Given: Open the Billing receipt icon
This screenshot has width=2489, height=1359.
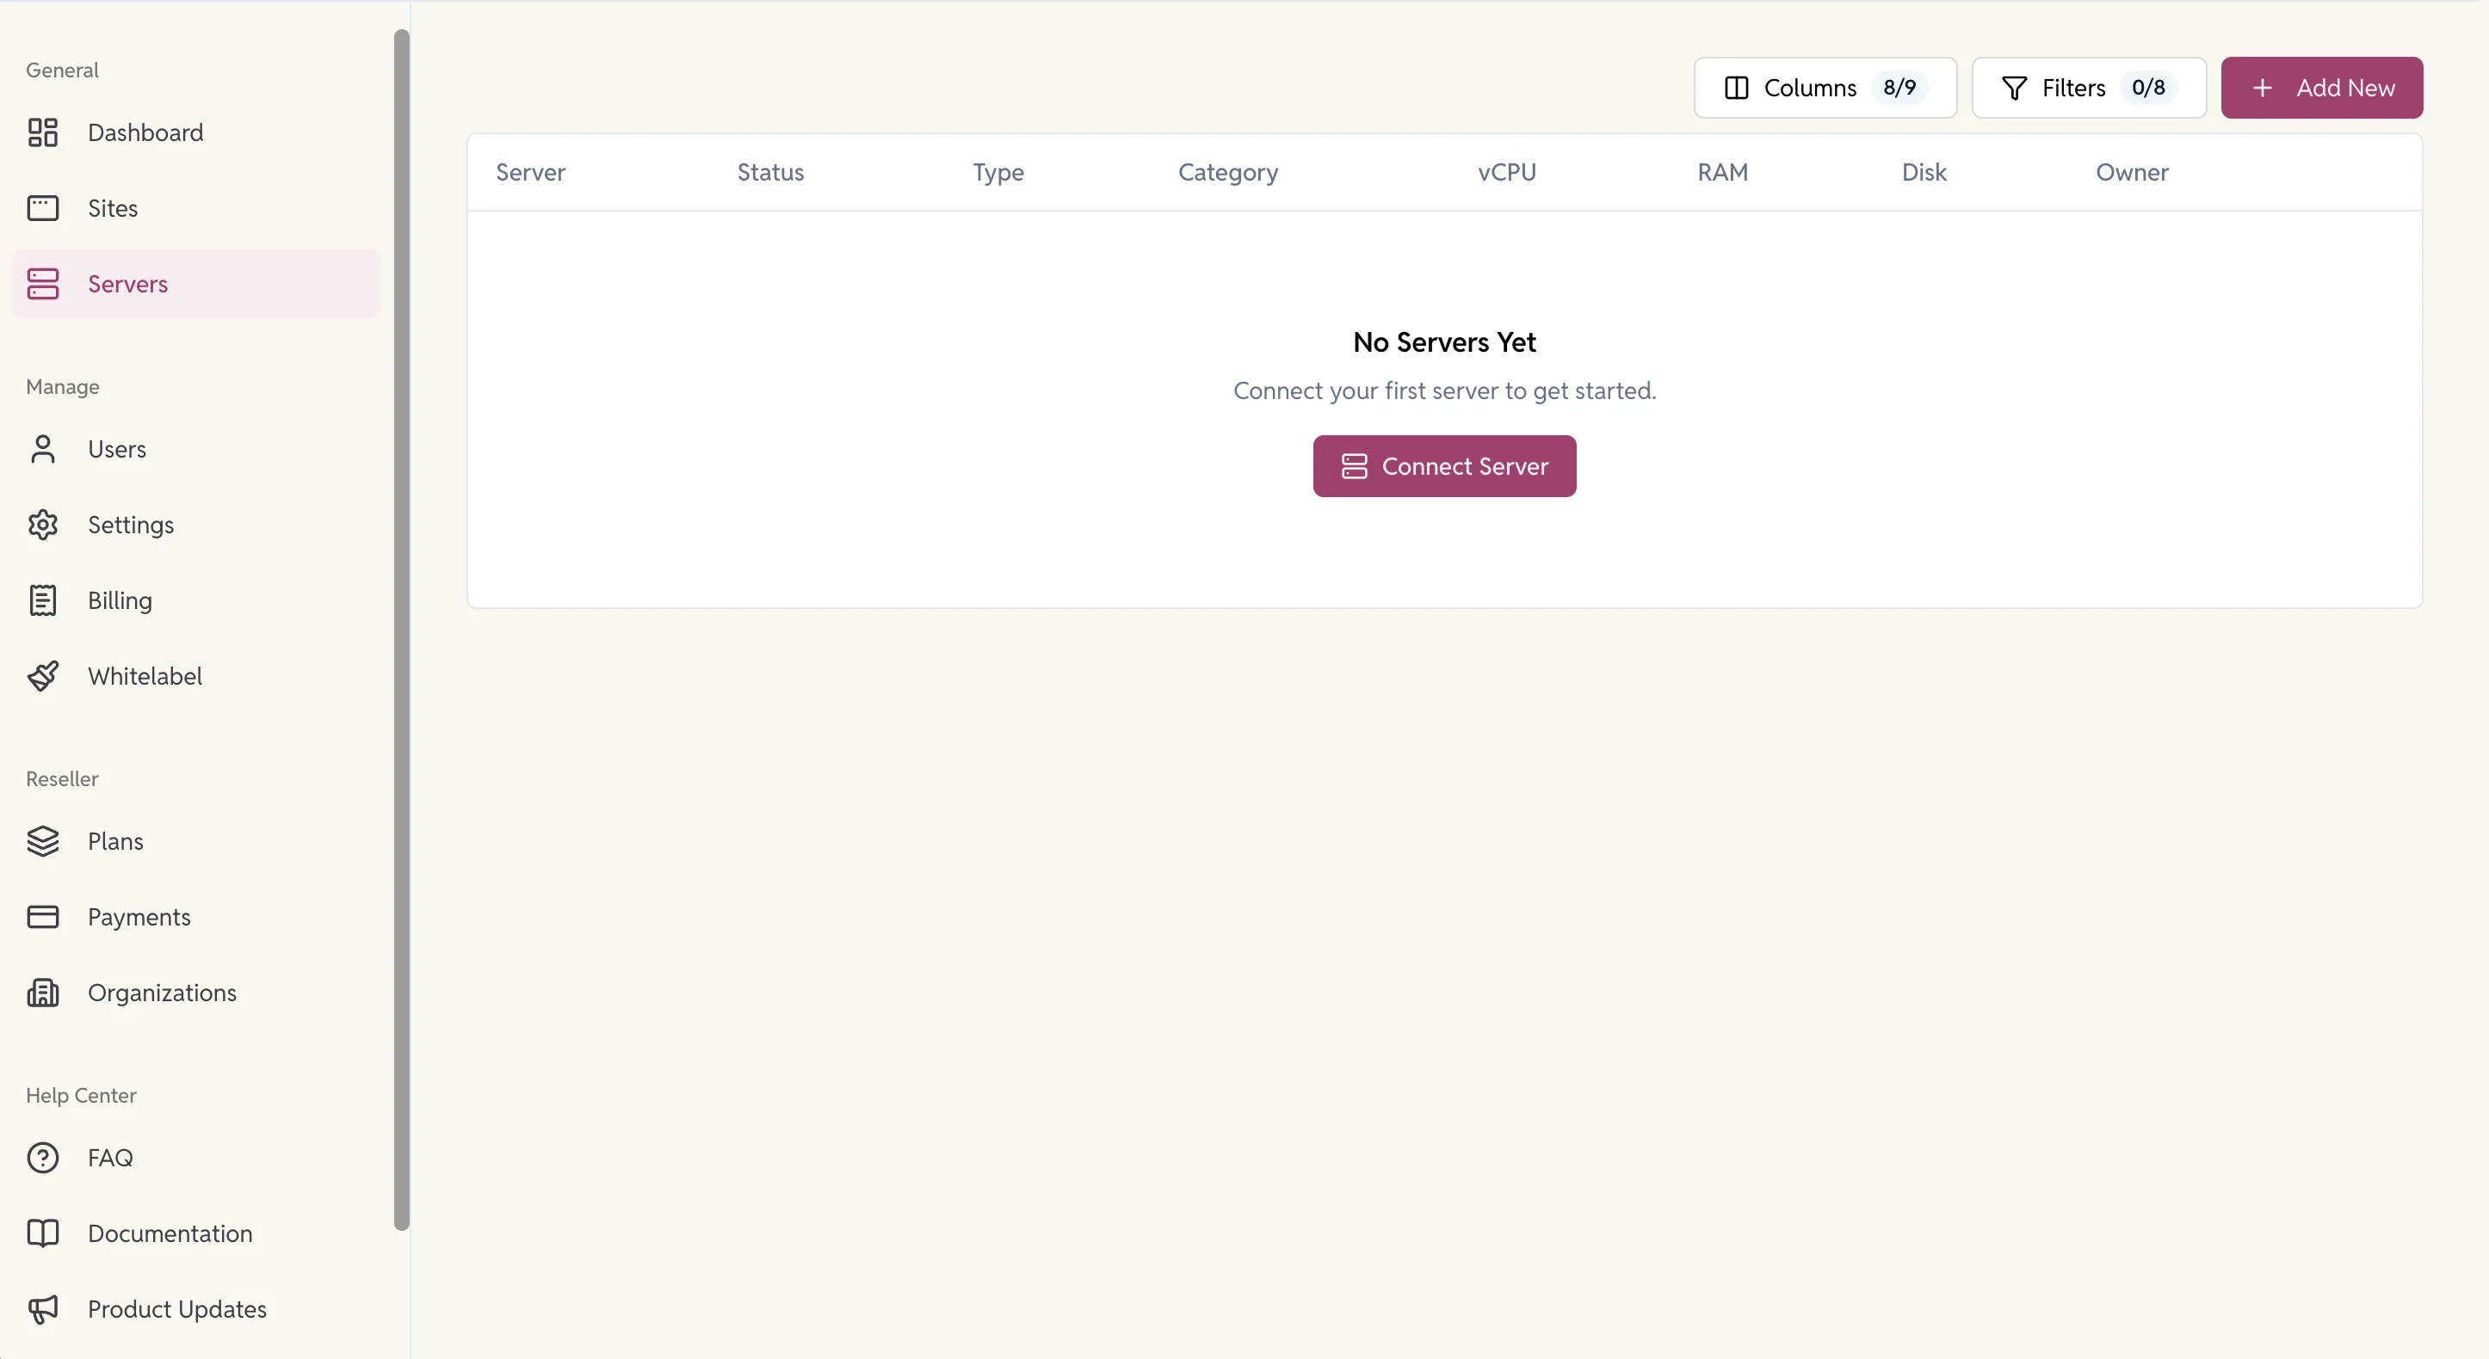Looking at the screenshot, I should click(x=42, y=600).
